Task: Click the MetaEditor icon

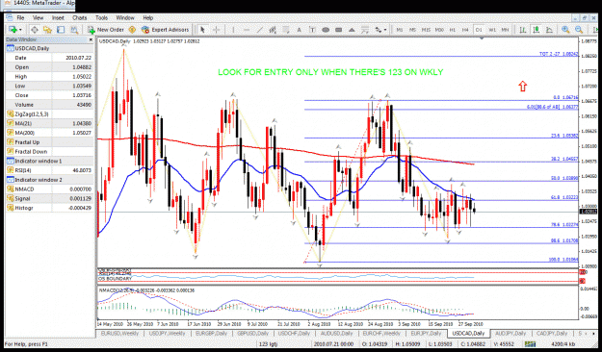Action: coord(132,30)
